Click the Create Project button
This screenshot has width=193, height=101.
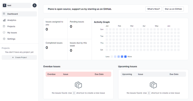click(x=19, y=57)
